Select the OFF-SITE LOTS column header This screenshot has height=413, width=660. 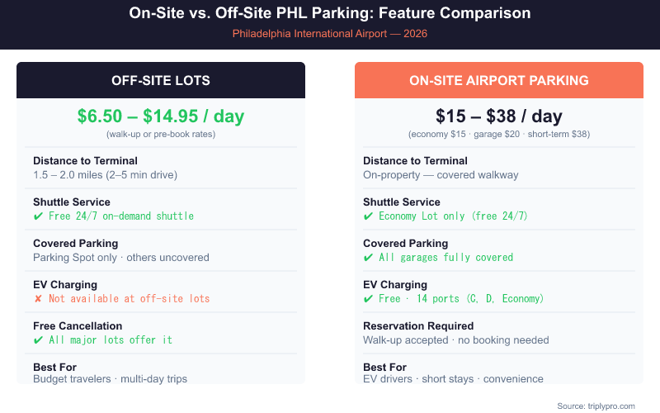pos(161,81)
